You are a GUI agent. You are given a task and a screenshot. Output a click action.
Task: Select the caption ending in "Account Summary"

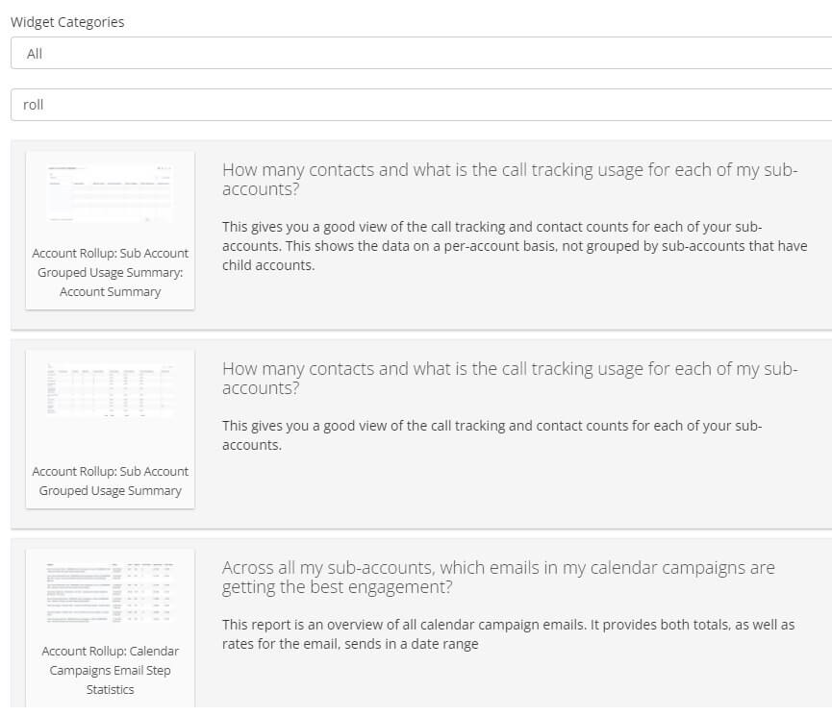[x=110, y=272]
